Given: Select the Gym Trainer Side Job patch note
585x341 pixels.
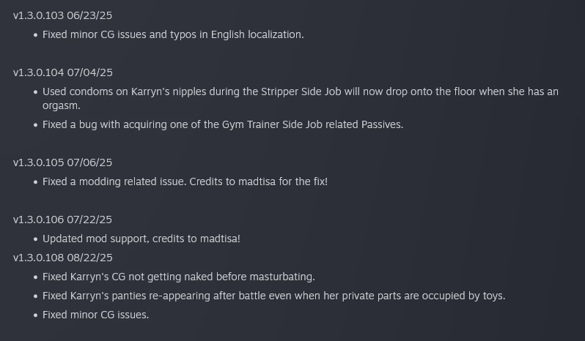Looking at the screenshot, I should click(222, 124).
